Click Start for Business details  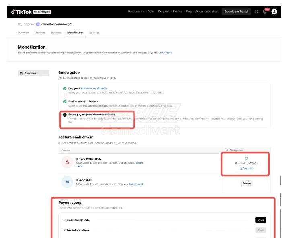(261, 220)
